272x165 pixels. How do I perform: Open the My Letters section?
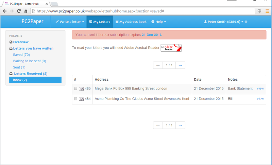(100, 22)
